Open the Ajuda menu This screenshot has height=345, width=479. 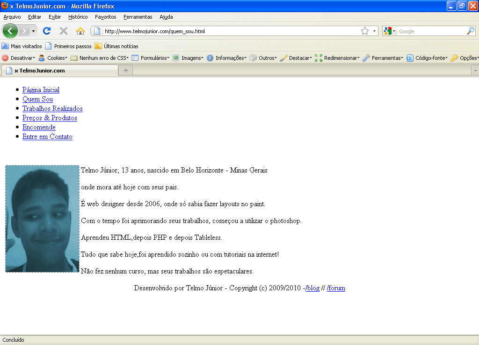[x=166, y=17]
